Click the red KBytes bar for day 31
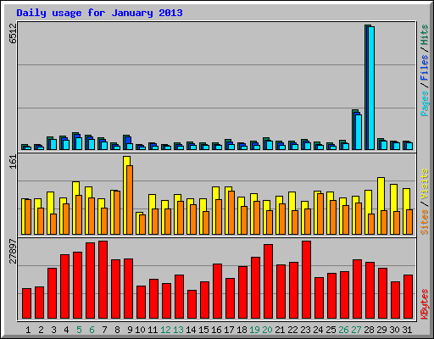 click(408, 297)
